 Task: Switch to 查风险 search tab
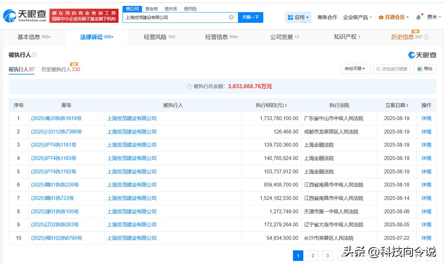point(190,9)
